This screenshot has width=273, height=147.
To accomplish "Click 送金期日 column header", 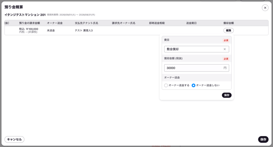I will (192, 23).
